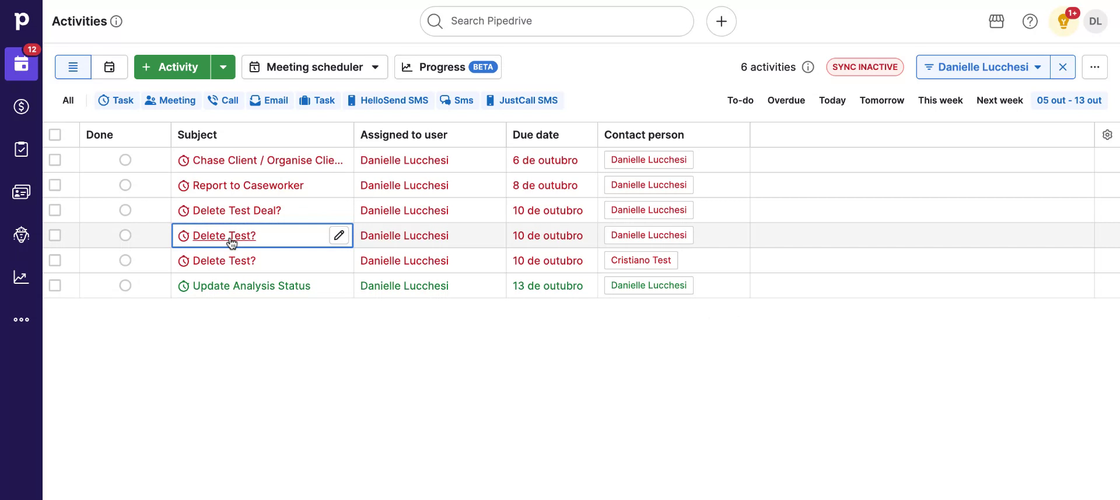Open the Marketplace icon in top bar
The height and width of the screenshot is (500, 1120).
(x=996, y=22)
